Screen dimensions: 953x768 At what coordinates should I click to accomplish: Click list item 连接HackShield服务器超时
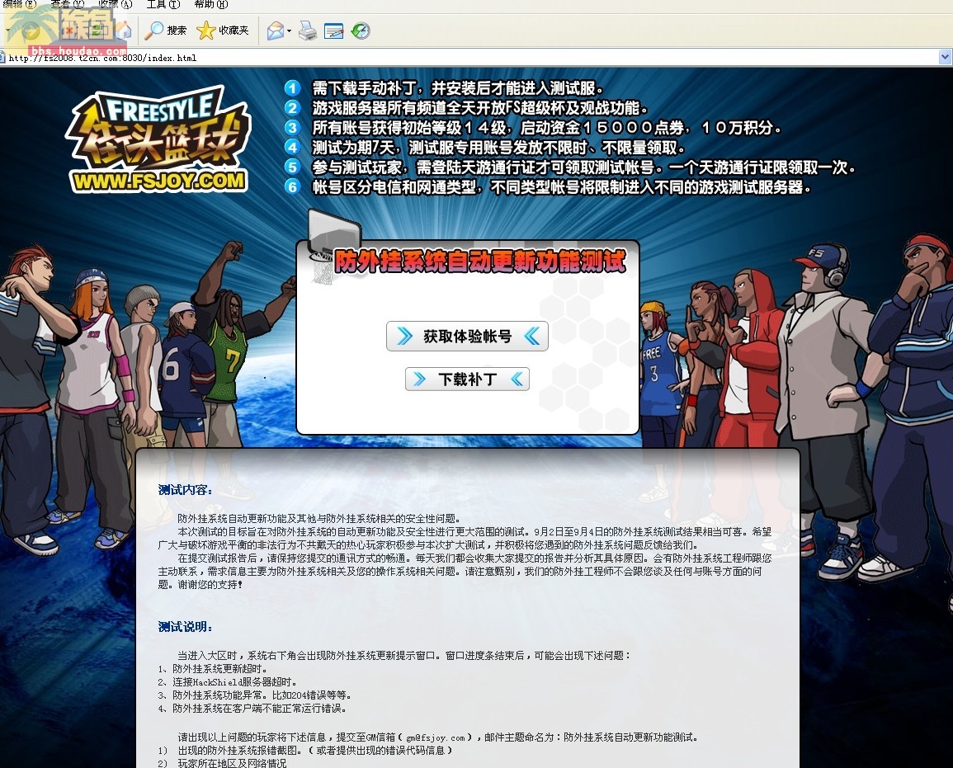pos(227,682)
